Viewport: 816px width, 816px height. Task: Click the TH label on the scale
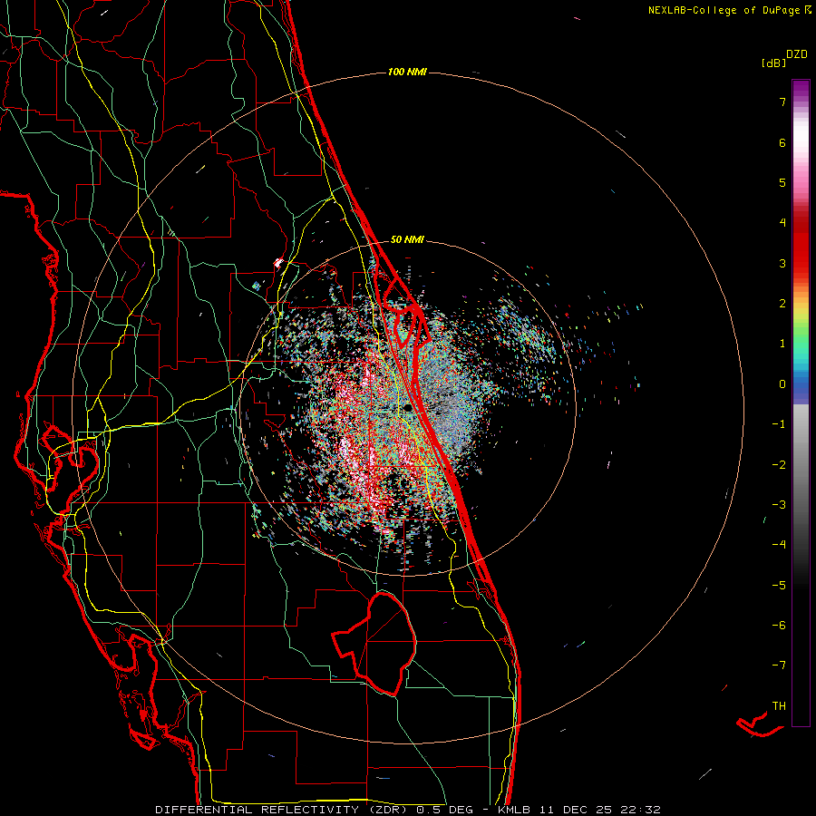(779, 706)
